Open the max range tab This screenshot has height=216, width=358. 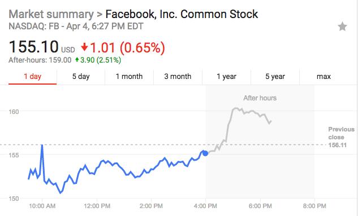coord(324,77)
